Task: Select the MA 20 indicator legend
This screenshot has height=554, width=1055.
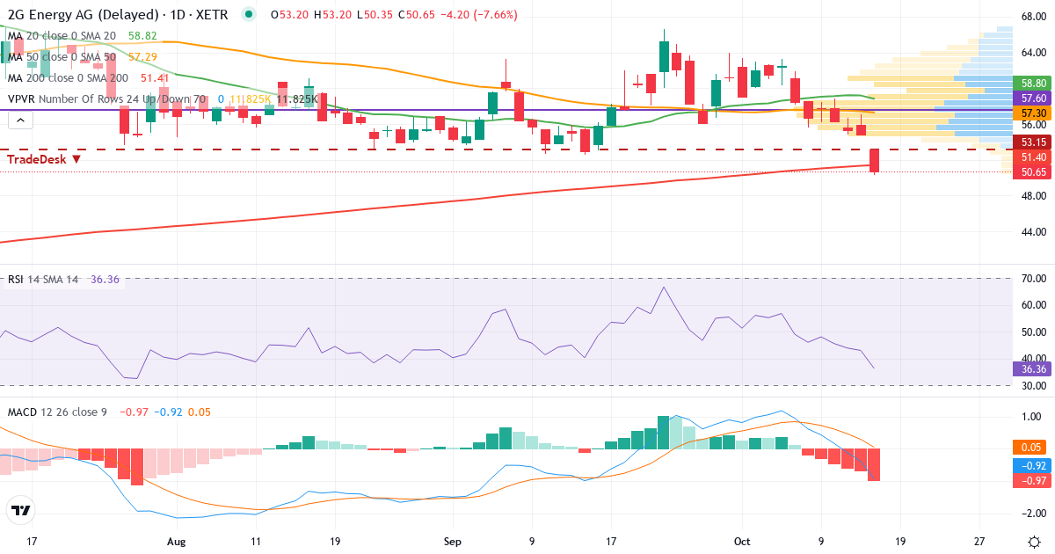Action: [x=62, y=35]
